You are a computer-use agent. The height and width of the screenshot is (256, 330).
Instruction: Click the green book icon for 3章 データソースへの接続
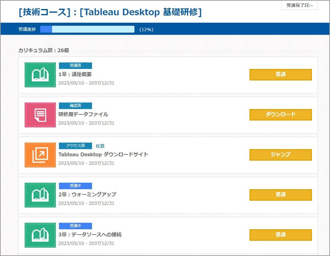pyautogui.click(x=40, y=235)
